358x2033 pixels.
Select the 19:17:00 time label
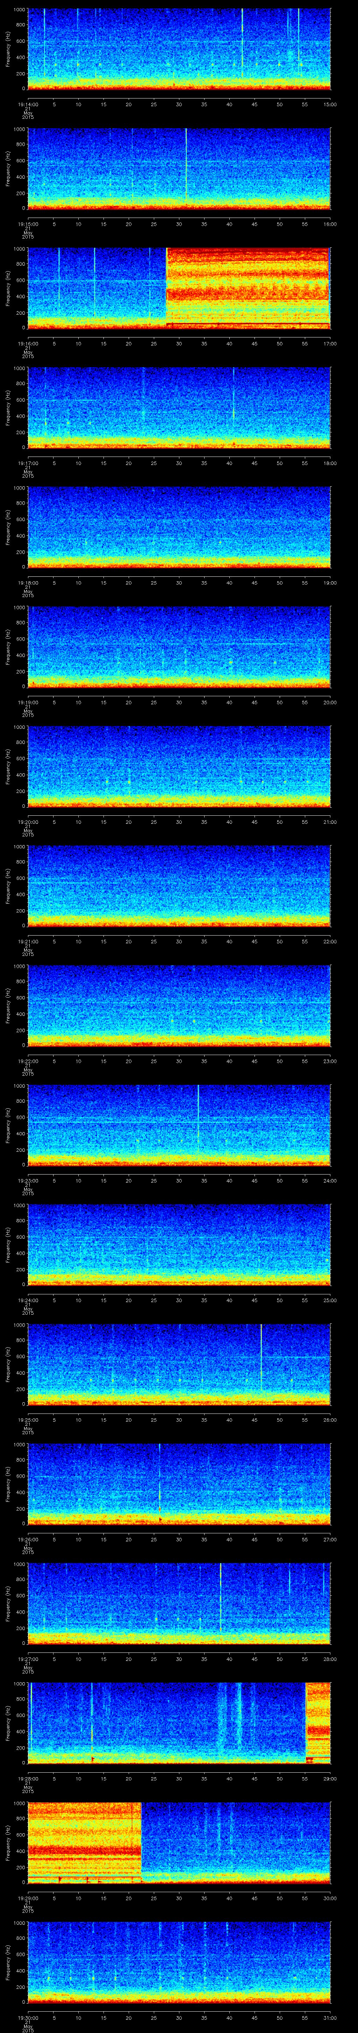click(x=28, y=463)
